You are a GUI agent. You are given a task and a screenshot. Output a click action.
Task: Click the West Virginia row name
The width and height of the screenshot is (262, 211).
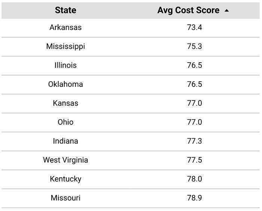(x=65, y=160)
